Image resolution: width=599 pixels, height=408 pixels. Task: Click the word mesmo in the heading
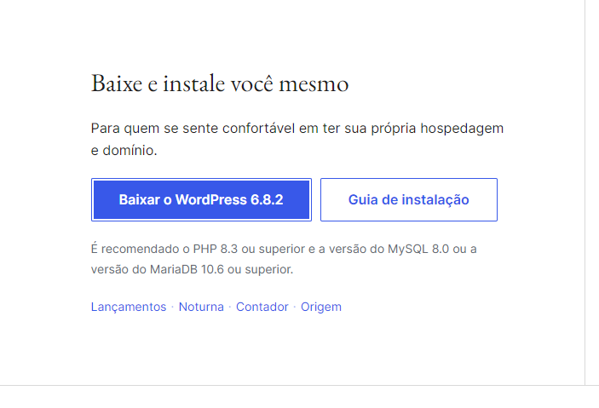point(314,84)
